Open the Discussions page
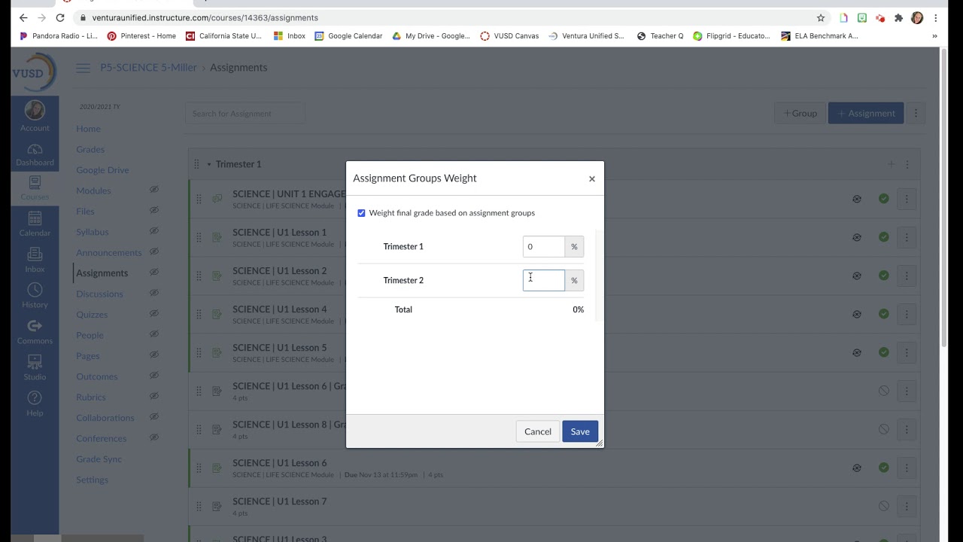963x542 pixels. [x=99, y=294]
